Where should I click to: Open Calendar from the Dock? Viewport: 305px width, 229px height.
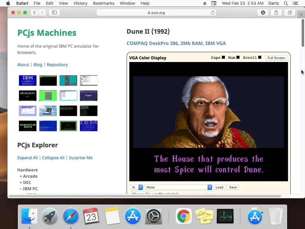click(x=91, y=216)
